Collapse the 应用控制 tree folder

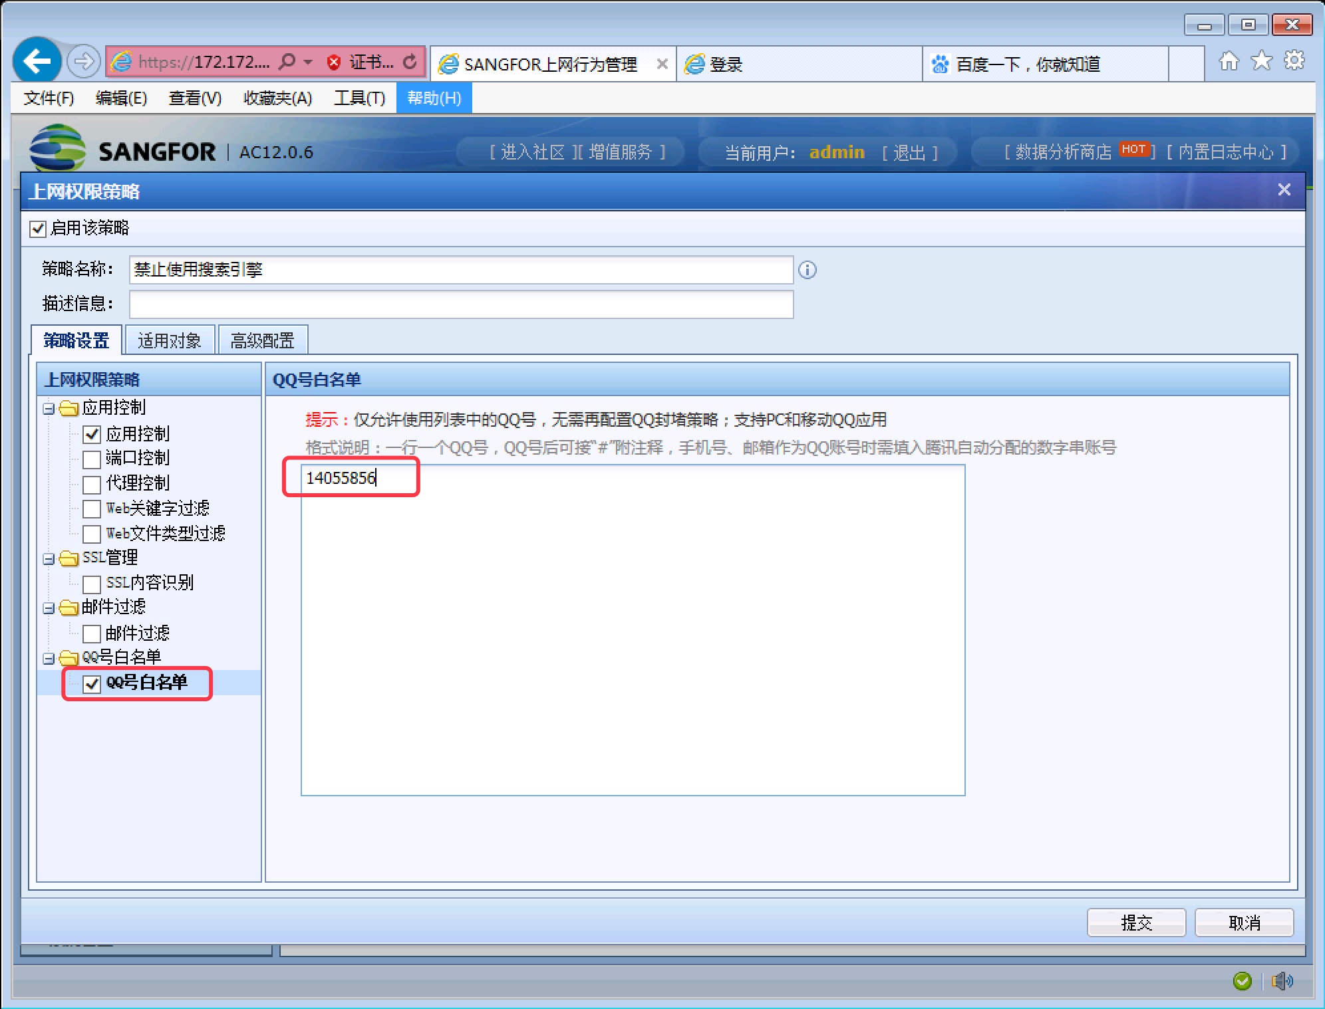click(49, 409)
